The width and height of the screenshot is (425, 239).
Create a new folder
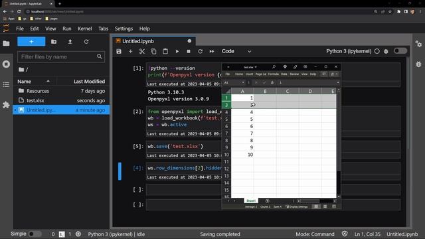[x=54, y=41]
